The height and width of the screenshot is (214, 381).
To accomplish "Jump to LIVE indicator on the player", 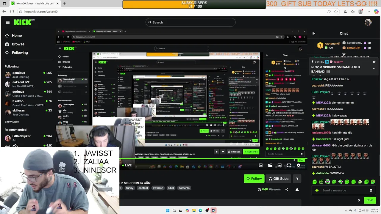I will [127, 165].
